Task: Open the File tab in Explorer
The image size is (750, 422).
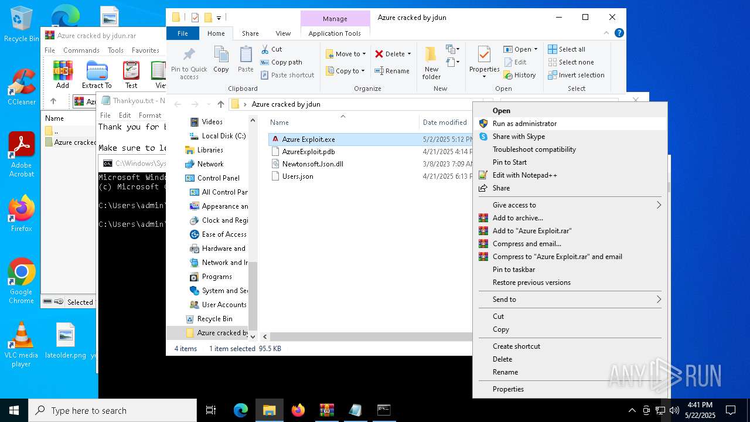Action: (x=183, y=33)
